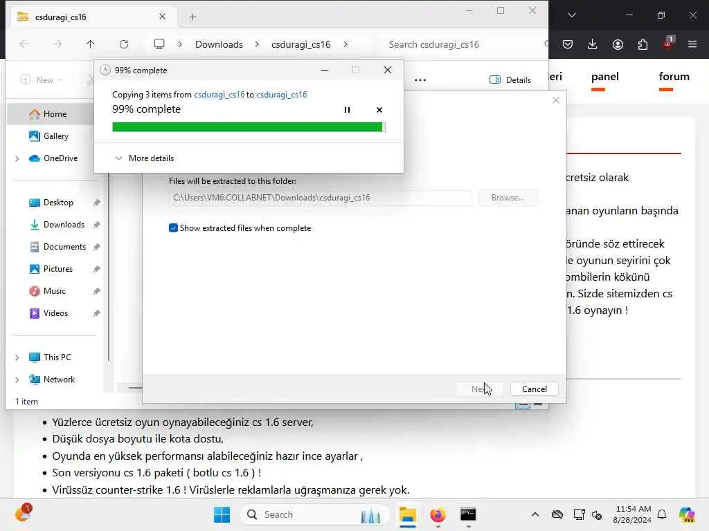The width and height of the screenshot is (709, 531).
Task: Open the Copilot icon in taskbar corner
Action: (687, 514)
